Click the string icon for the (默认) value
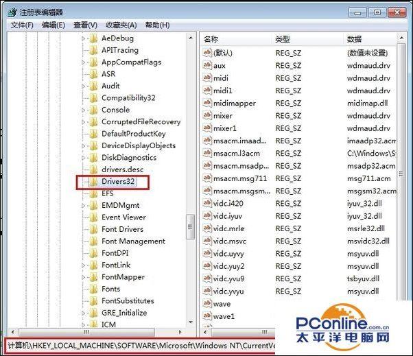 207,53
